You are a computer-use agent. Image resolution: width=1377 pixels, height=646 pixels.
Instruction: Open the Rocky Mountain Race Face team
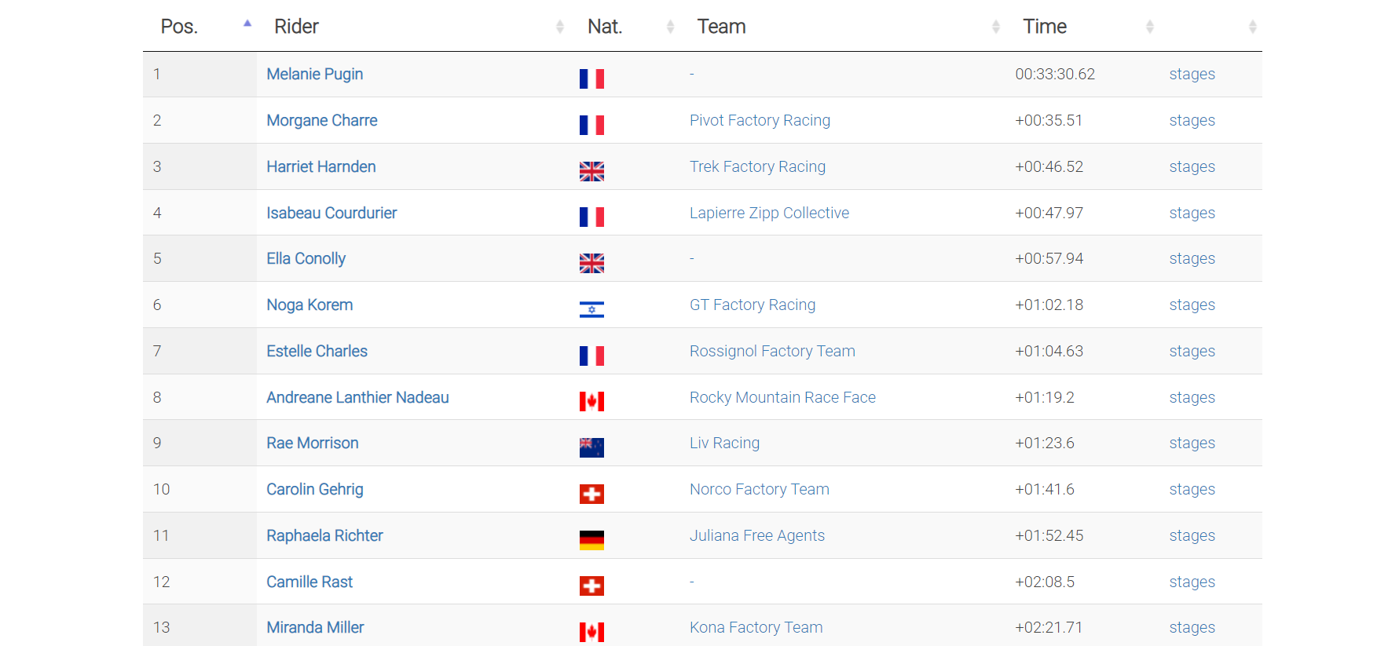(x=782, y=397)
